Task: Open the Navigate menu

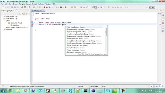Action: click(22, 4)
